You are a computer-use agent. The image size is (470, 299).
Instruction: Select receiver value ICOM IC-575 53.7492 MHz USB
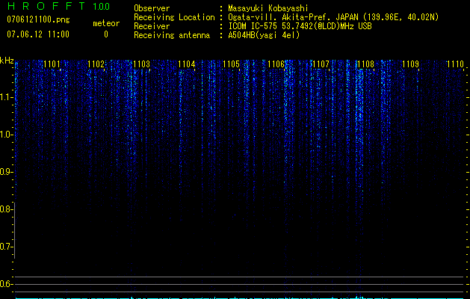pos(300,26)
